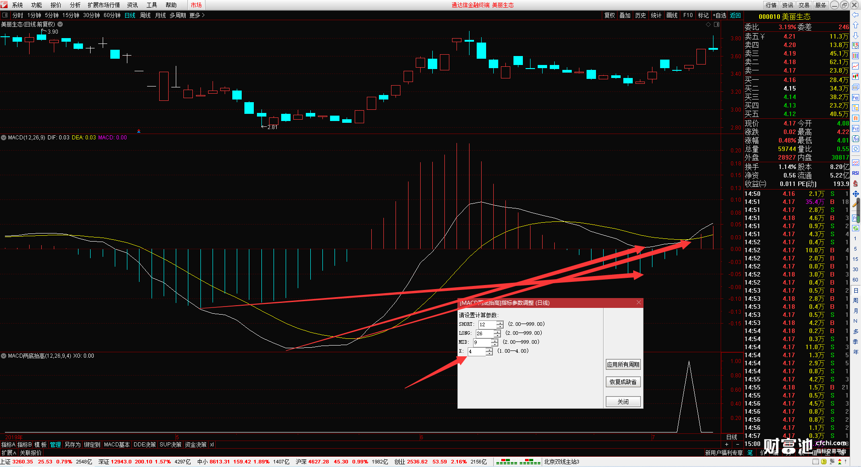Click the up arrow icon for previous stock
This screenshot has height=467, width=861.
856,25
